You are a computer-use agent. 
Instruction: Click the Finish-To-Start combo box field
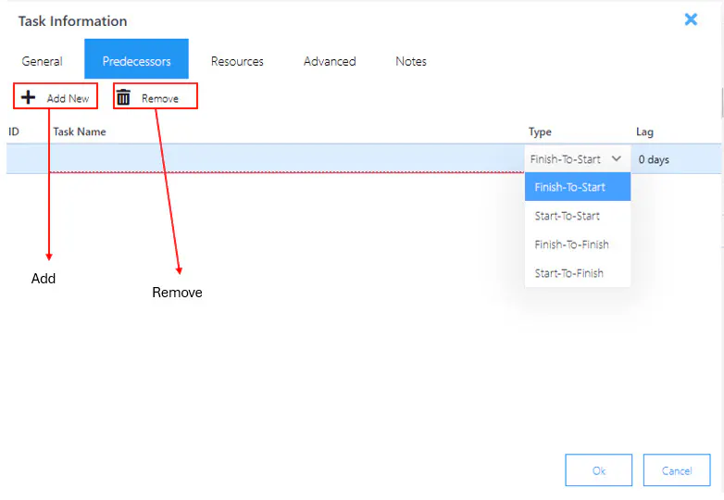[578, 159]
